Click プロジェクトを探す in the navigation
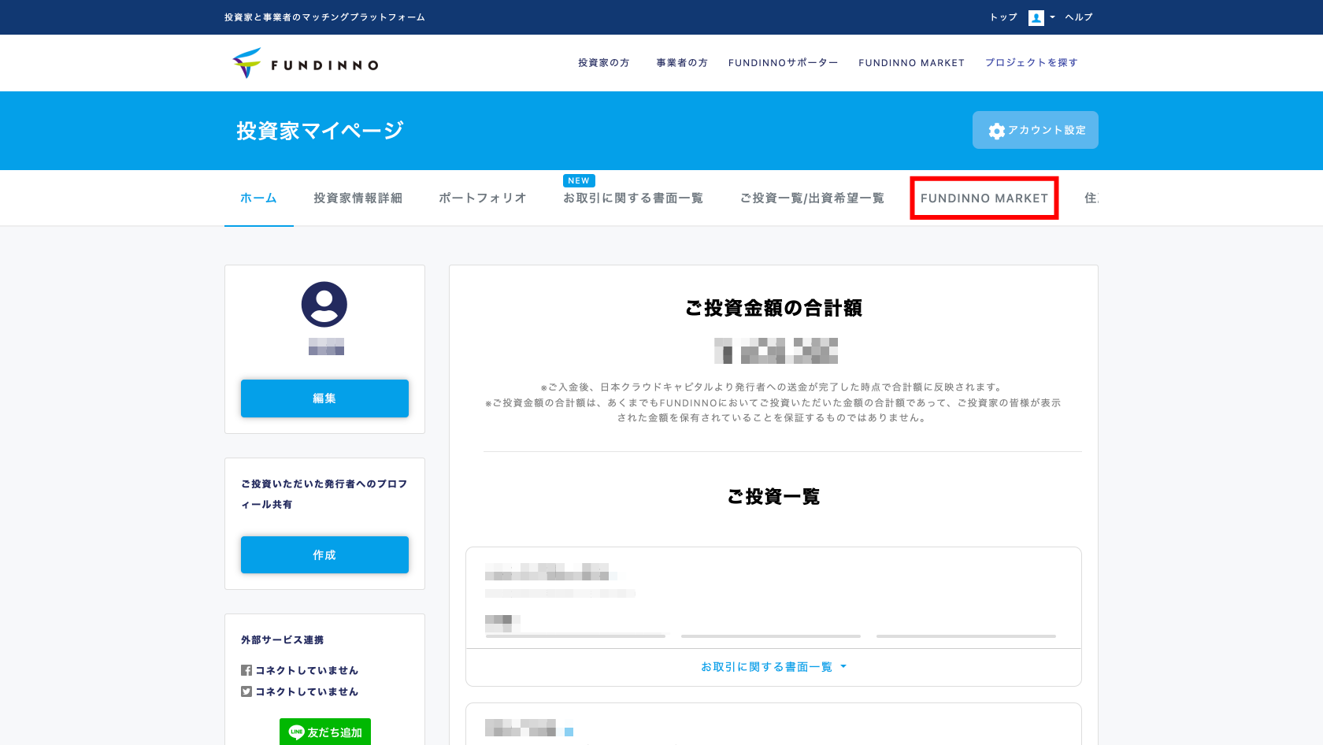 click(1032, 62)
